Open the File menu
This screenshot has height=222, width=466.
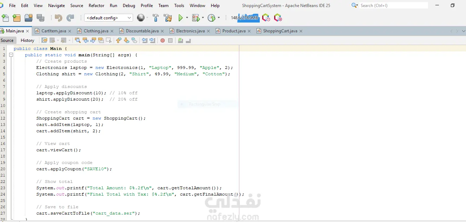tap(12, 6)
